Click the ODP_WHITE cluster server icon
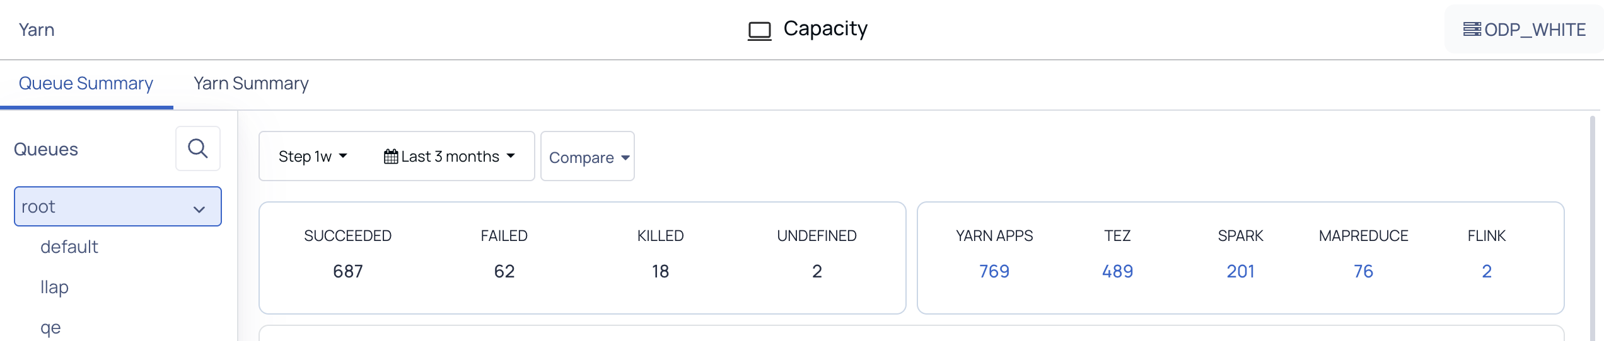 1472,30
